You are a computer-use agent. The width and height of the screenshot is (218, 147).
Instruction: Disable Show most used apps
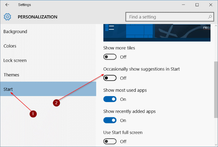110,99
